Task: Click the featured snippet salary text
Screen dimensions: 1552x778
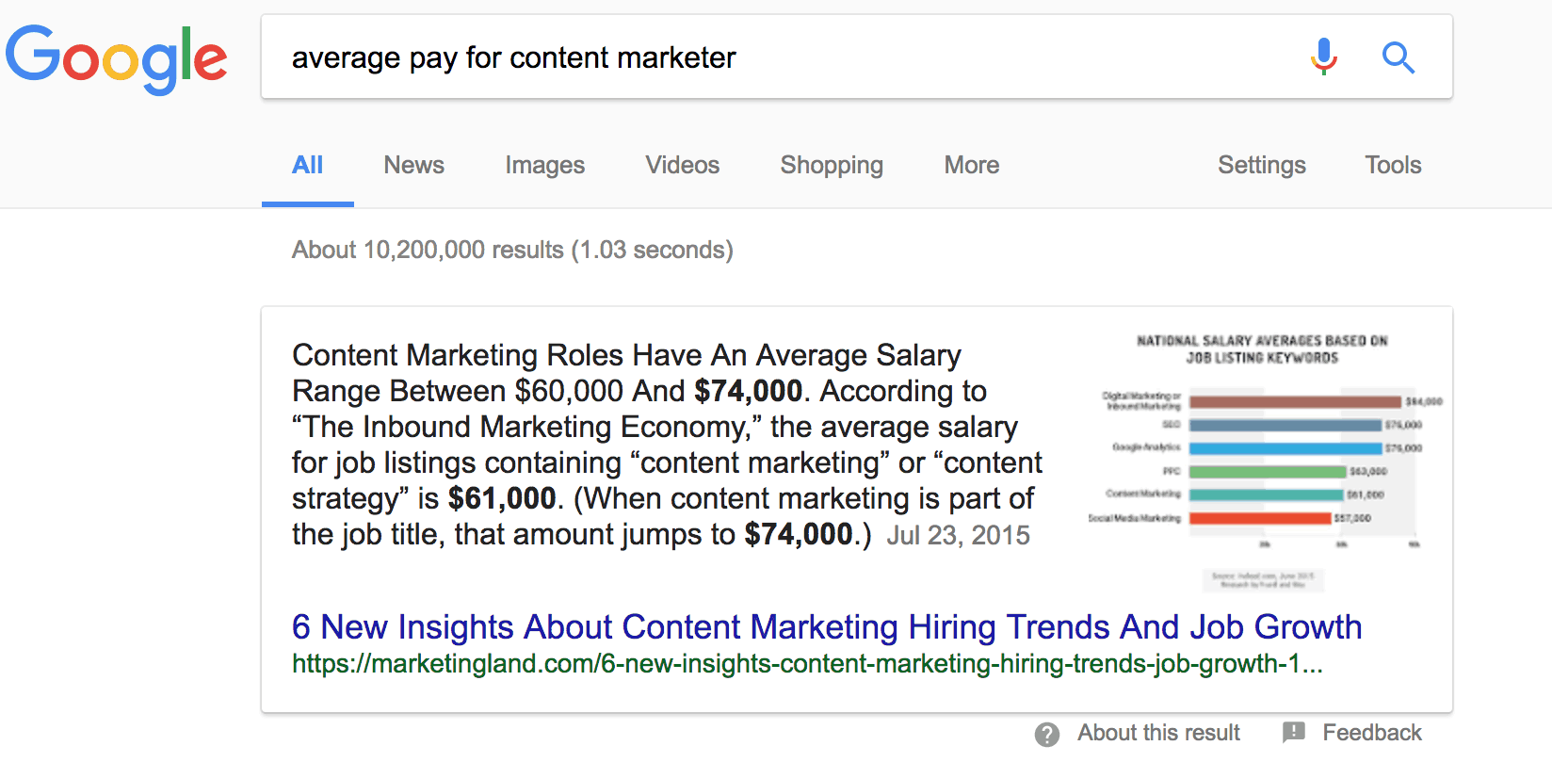Action: [667, 445]
